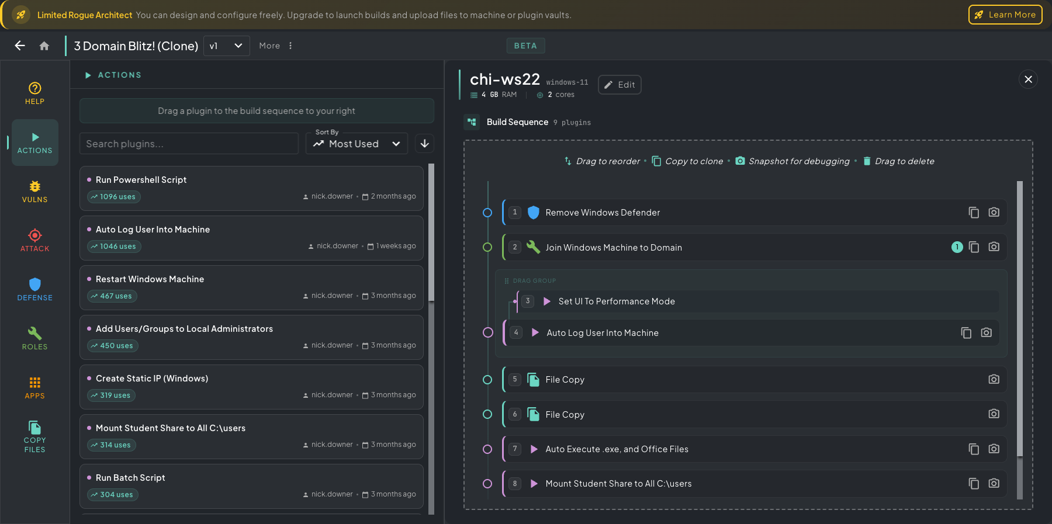This screenshot has height=524, width=1052.
Task: Click the step number 2 badge
Action: 515,247
